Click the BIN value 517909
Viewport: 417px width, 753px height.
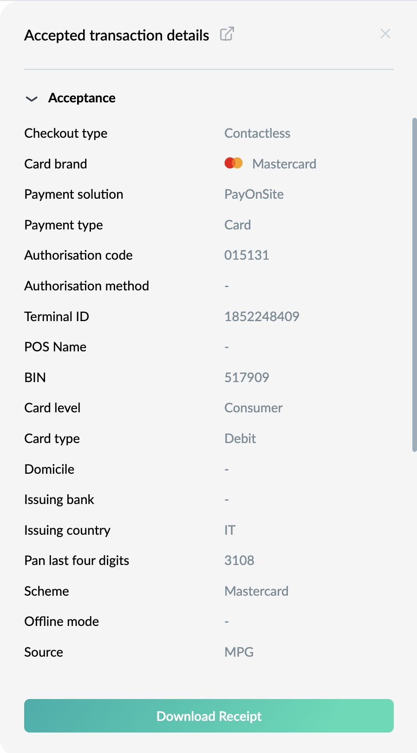point(247,377)
